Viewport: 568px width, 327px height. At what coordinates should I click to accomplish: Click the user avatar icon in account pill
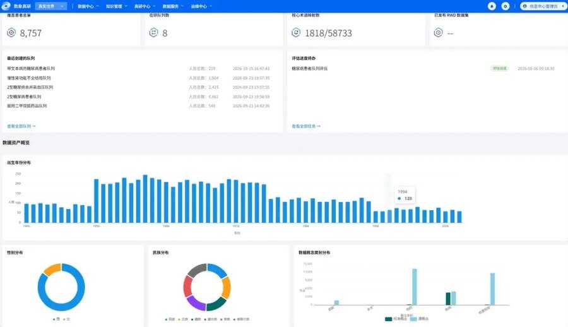tap(524, 6)
